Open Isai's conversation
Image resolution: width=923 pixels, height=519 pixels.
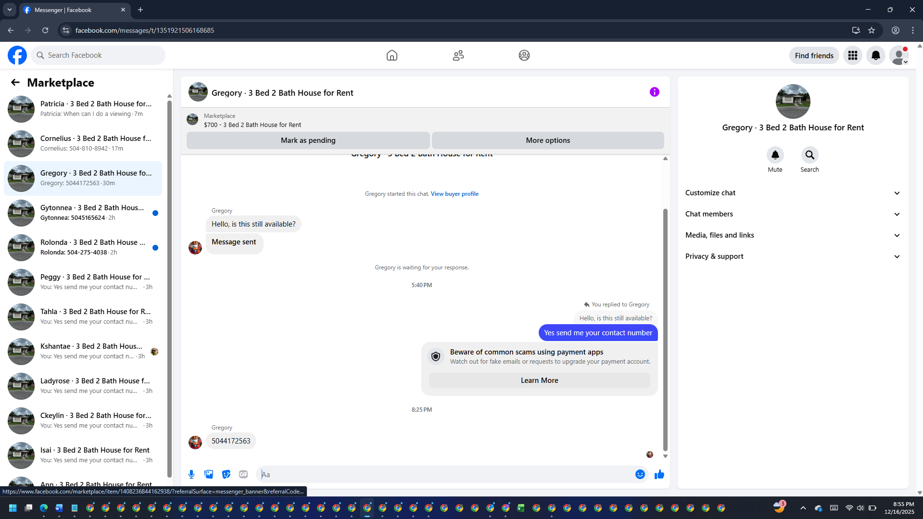83,455
